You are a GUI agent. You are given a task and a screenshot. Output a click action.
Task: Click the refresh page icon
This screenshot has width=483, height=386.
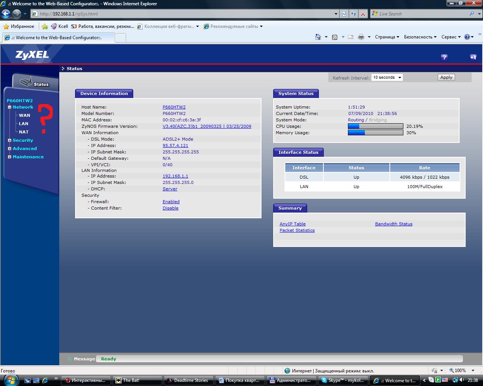(354, 14)
